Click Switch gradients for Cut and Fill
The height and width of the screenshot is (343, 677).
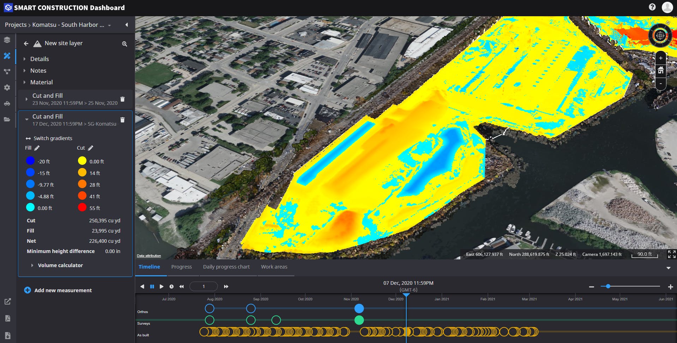(53, 138)
